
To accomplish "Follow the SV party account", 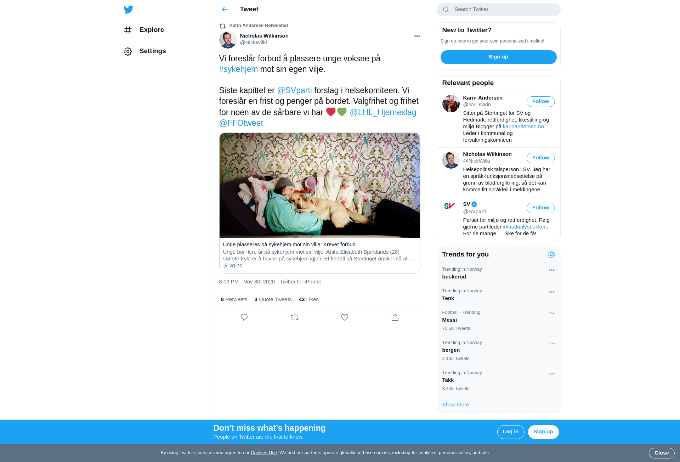I will (x=540, y=208).
